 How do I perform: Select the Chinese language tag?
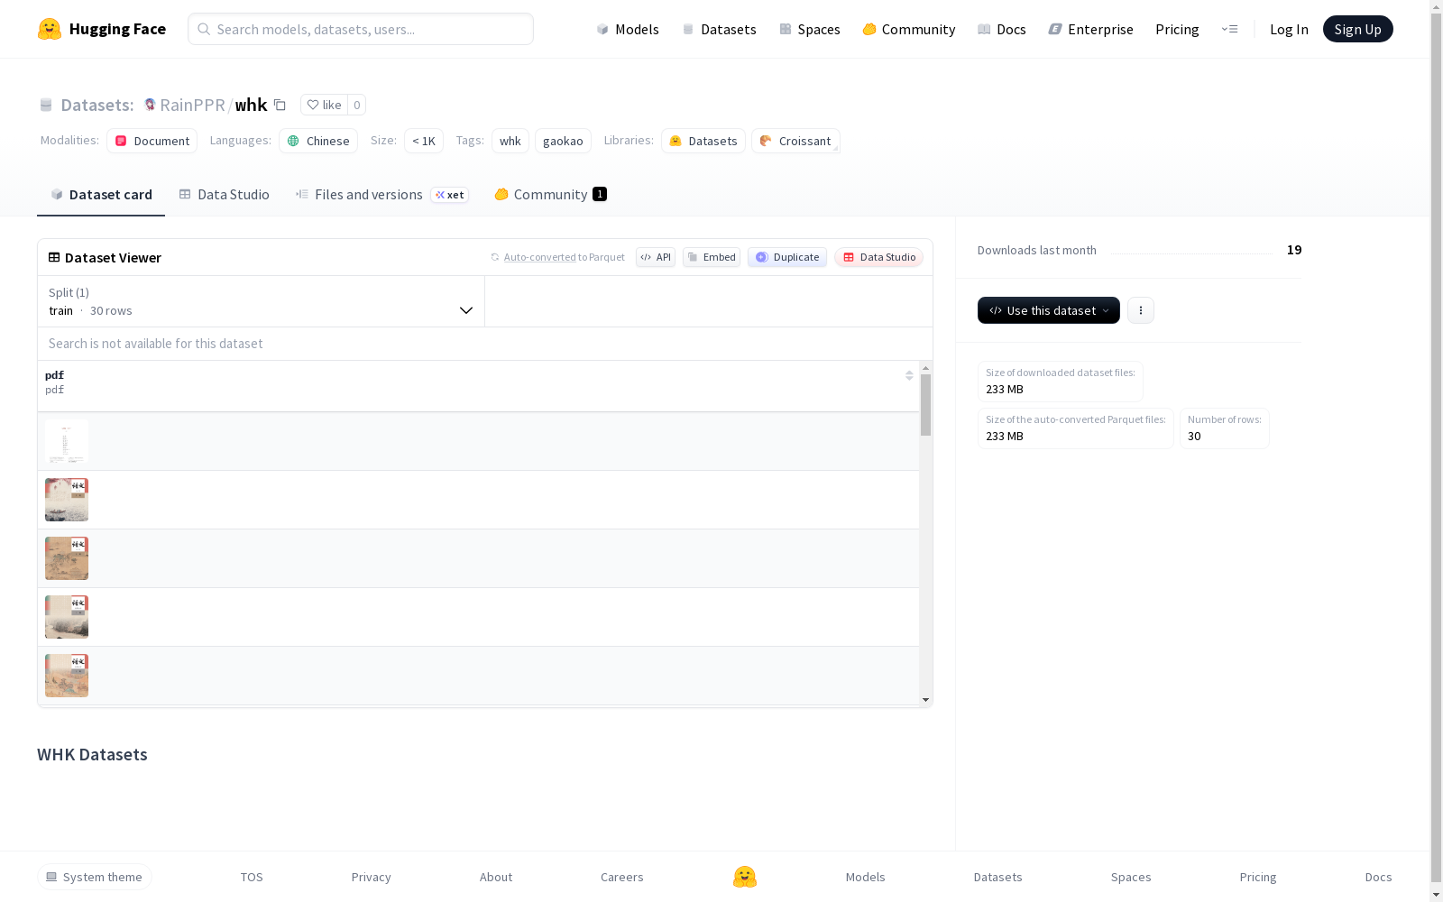(318, 141)
